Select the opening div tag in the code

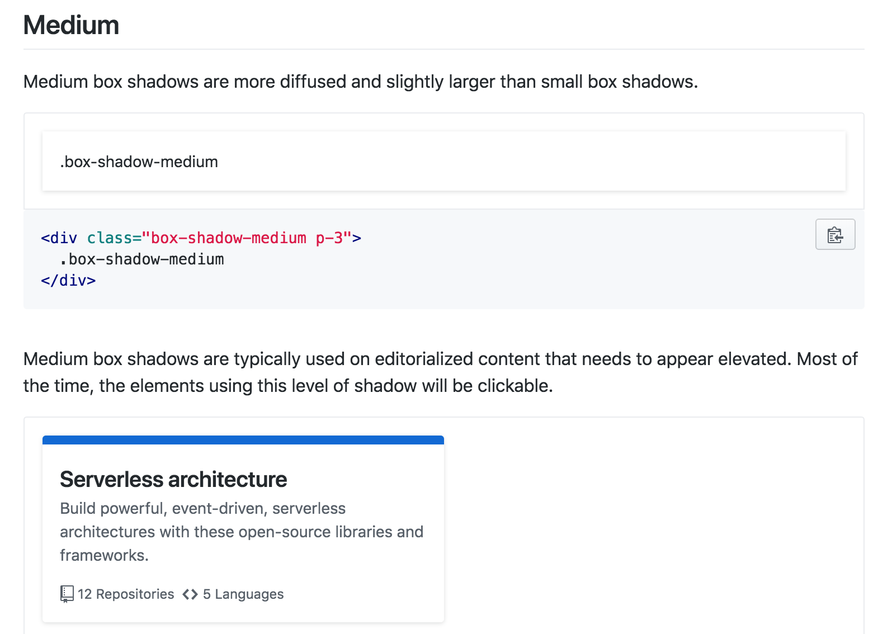click(58, 238)
